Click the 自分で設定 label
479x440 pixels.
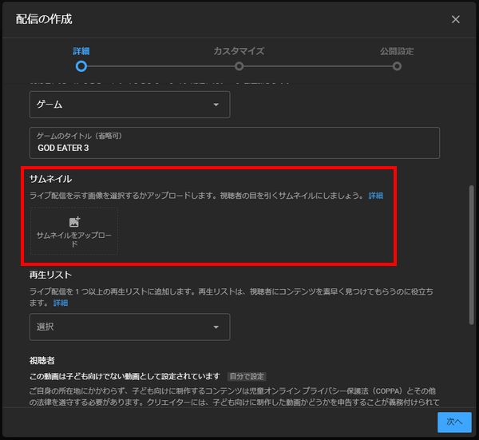(247, 376)
